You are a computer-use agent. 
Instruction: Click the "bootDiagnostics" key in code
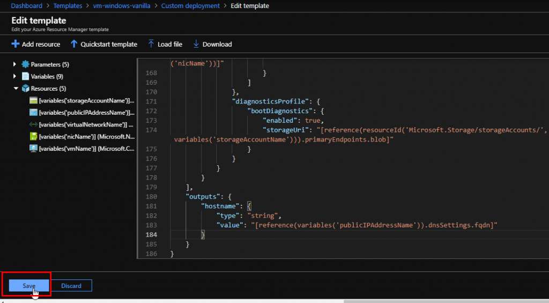click(280, 110)
